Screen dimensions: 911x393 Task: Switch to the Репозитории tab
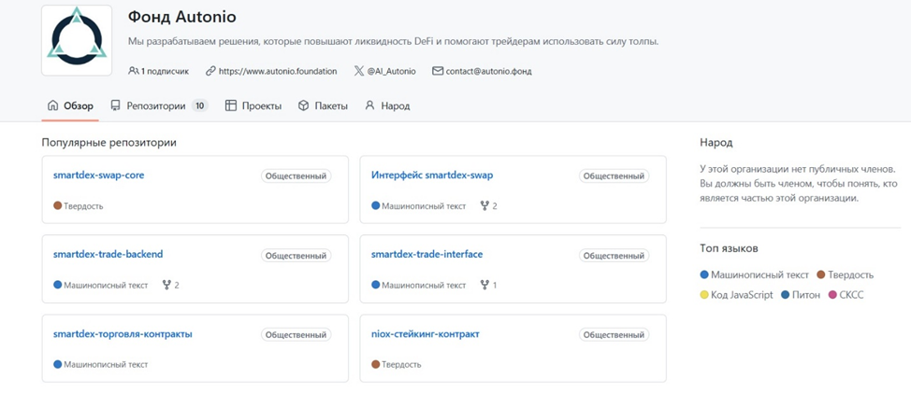tap(156, 106)
